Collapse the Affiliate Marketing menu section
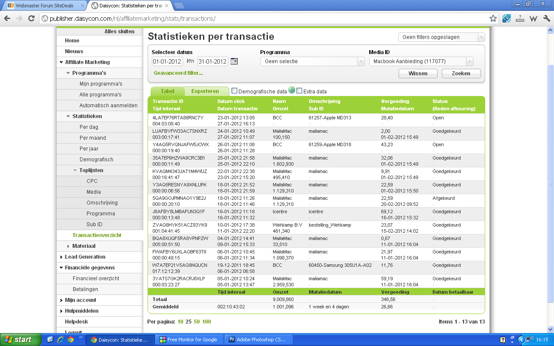This screenshot has height=346, width=554. point(61,62)
